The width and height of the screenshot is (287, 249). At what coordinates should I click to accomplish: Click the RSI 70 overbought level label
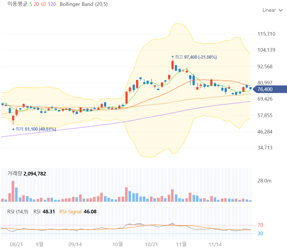[260, 225]
